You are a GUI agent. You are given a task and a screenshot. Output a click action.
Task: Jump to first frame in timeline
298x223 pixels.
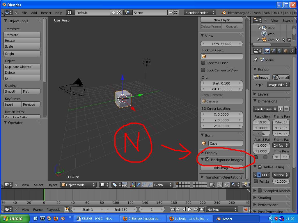(x=172, y=209)
